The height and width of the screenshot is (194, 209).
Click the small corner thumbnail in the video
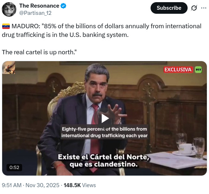(x=9, y=68)
